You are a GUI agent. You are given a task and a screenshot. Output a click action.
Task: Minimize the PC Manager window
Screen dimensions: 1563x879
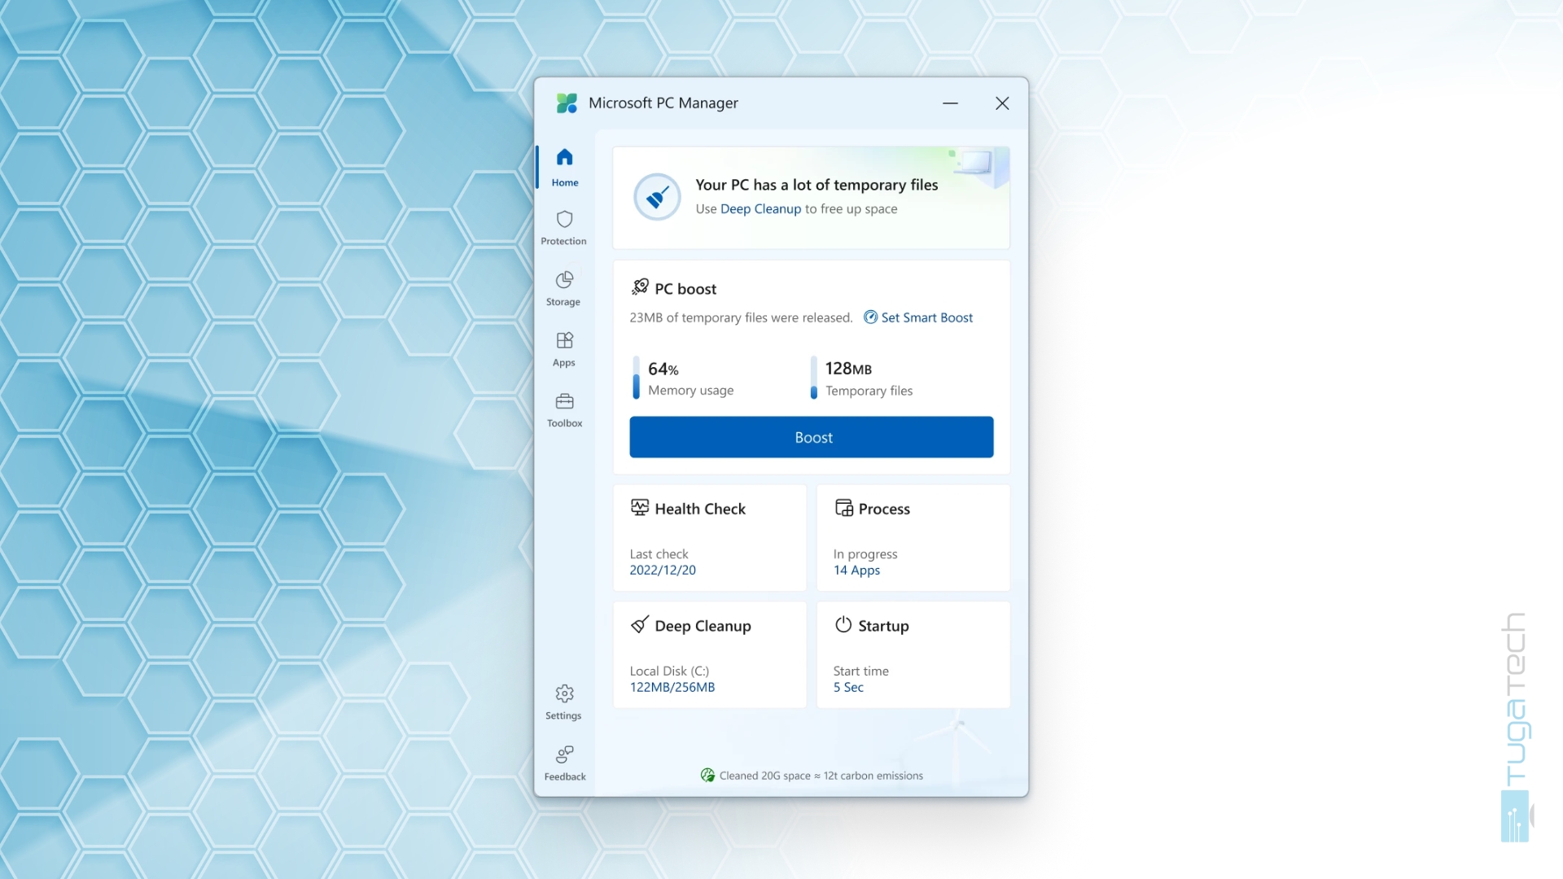950,103
